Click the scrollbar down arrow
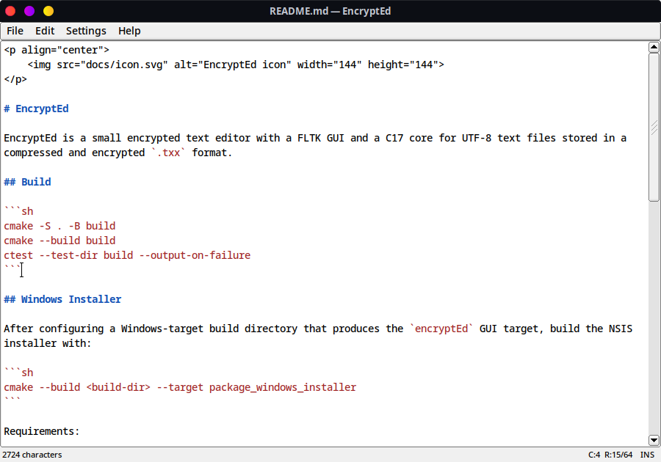 (654, 440)
